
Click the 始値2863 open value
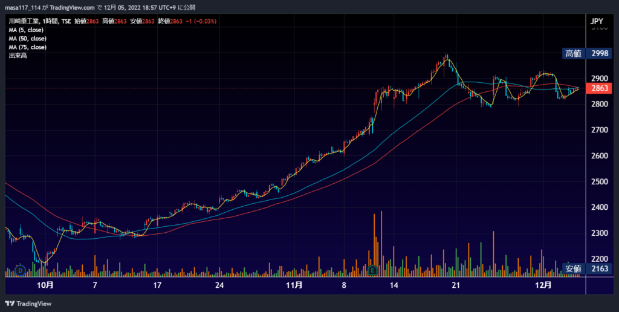[x=86, y=21]
